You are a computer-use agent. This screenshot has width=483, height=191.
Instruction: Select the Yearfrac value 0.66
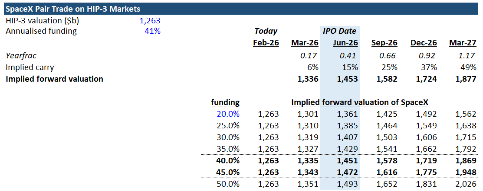coord(388,56)
